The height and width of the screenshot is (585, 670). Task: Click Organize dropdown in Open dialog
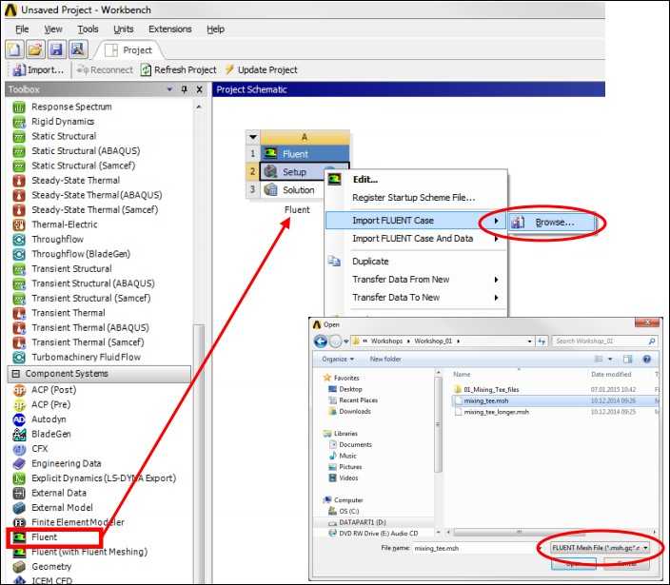coord(338,360)
